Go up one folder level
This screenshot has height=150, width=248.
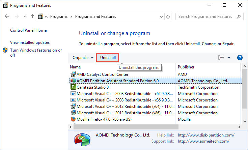point(32,16)
